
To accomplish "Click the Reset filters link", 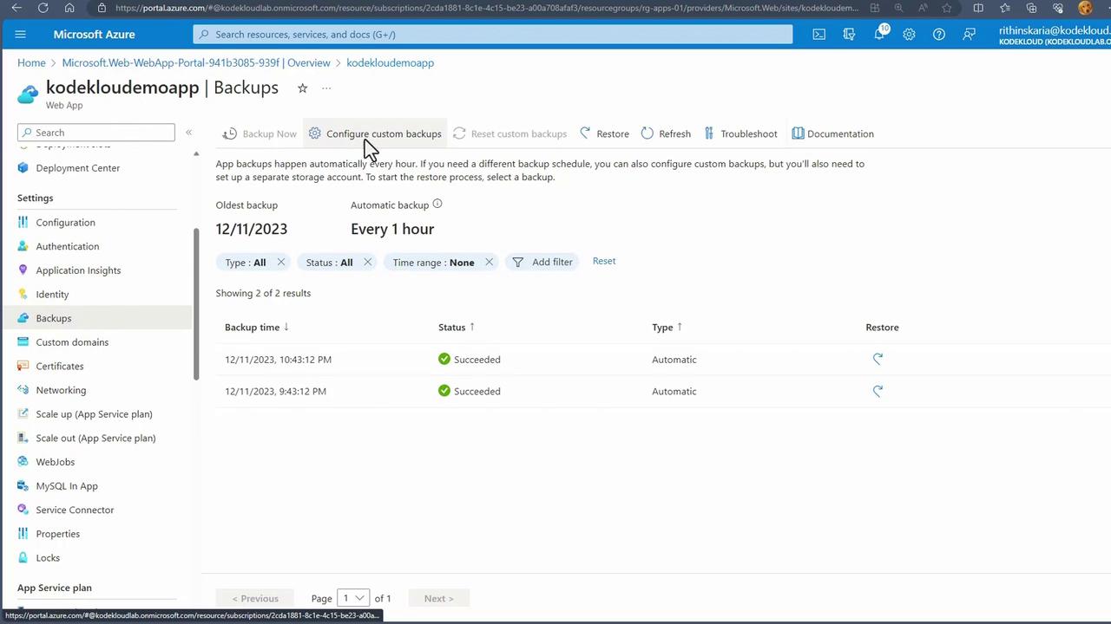I will (604, 261).
